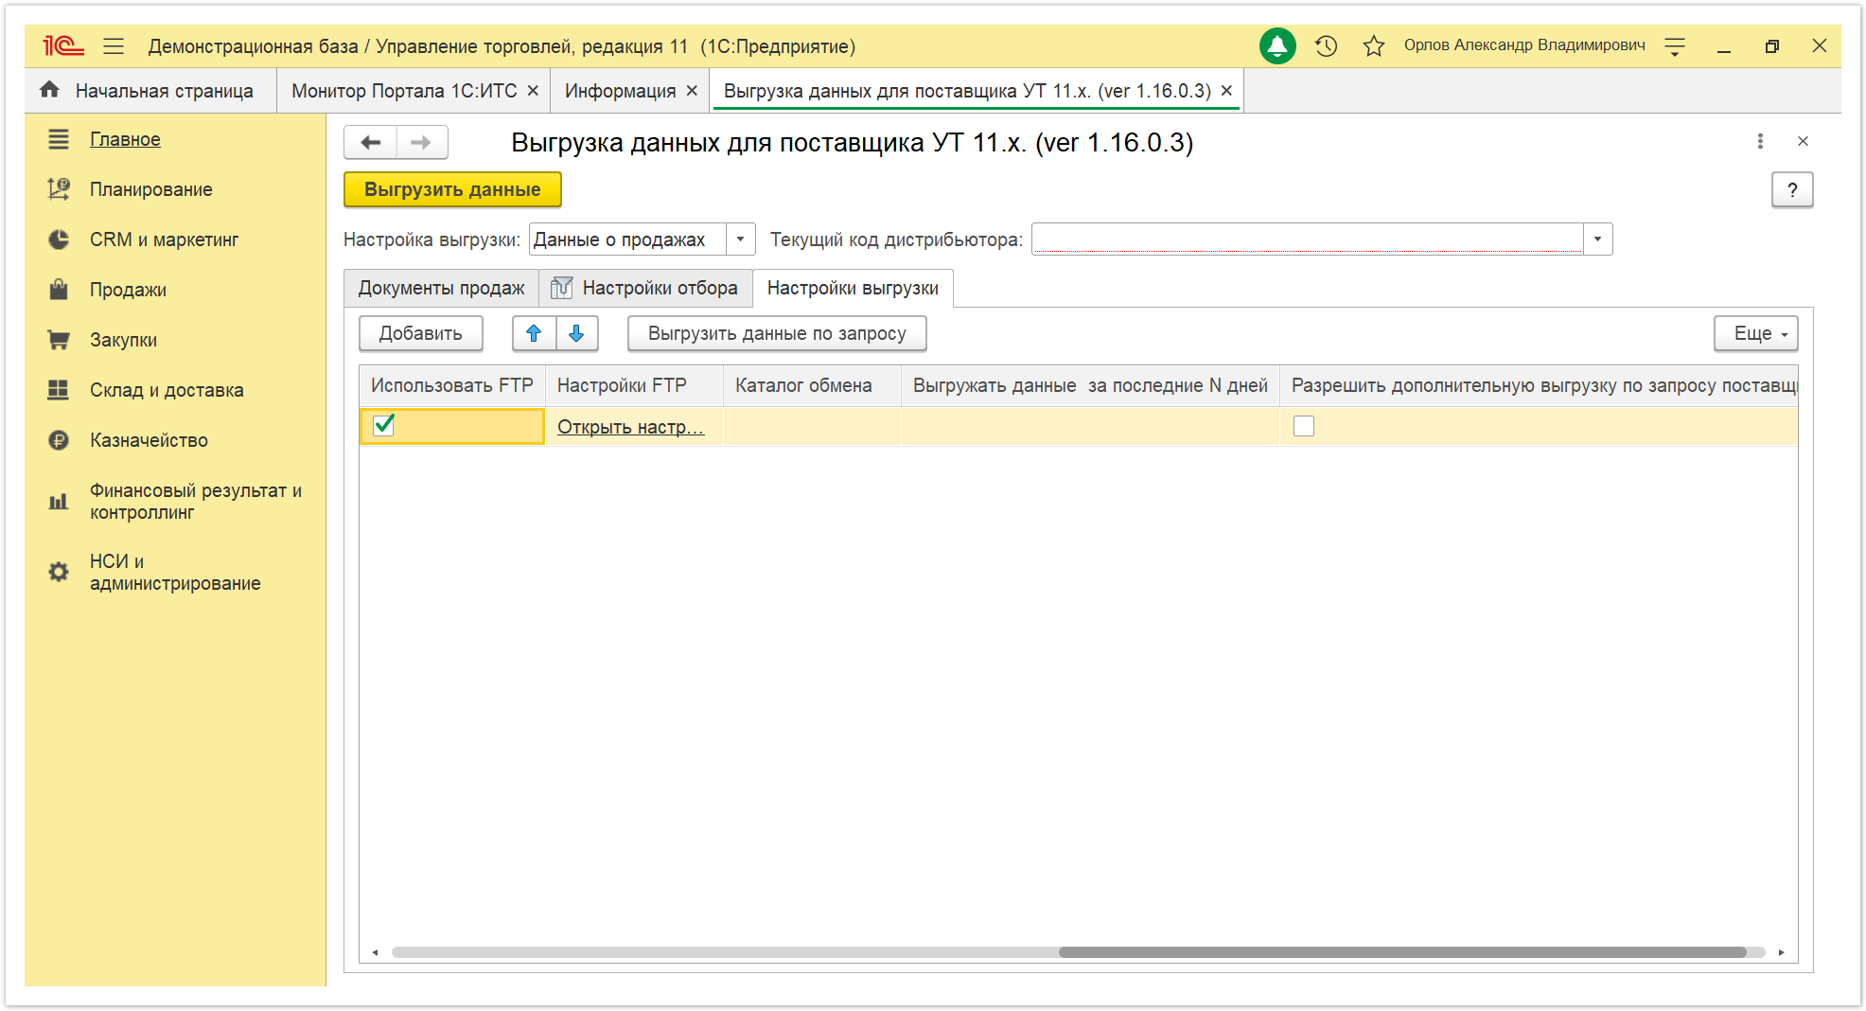This screenshot has height=1011, width=1866.
Task: Click the Добавить button
Action: [421, 333]
